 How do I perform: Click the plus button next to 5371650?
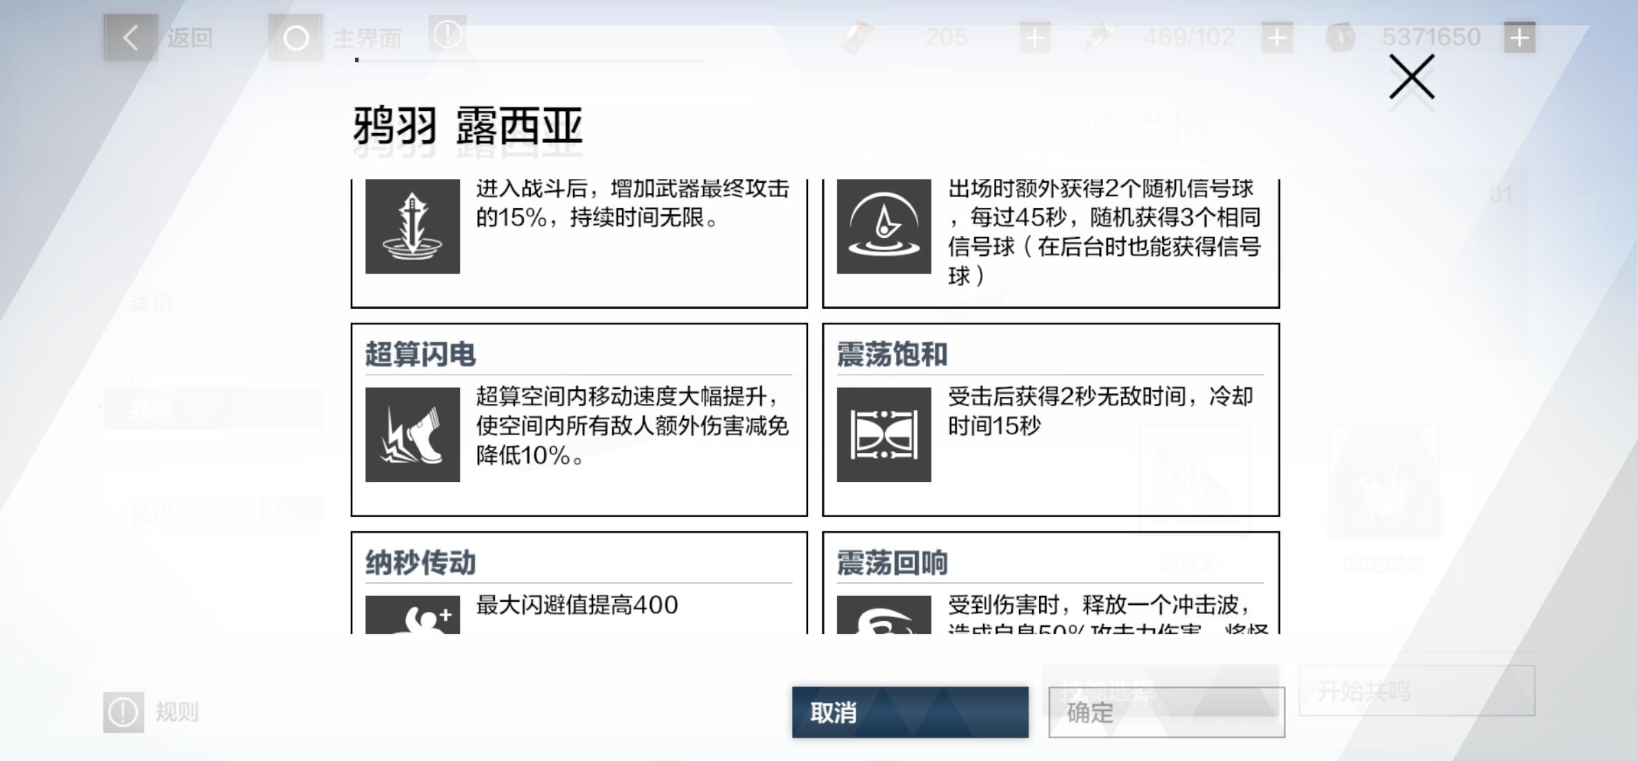pos(1519,37)
